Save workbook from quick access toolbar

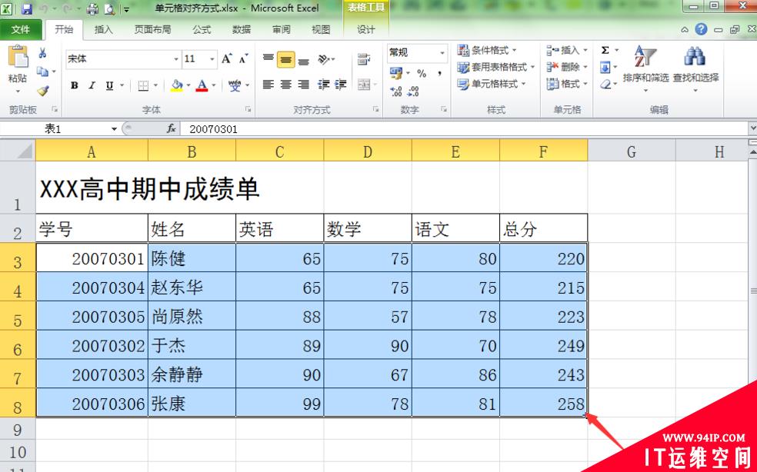(27, 8)
